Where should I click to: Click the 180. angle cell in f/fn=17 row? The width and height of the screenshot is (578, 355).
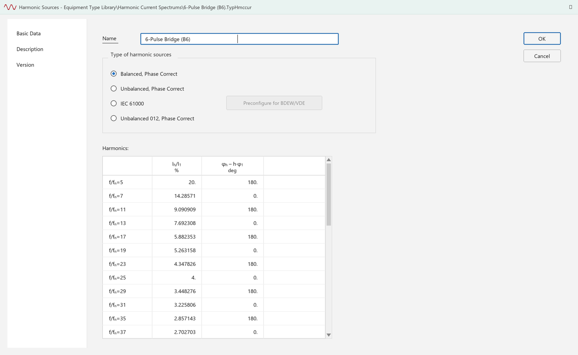pyautogui.click(x=232, y=237)
